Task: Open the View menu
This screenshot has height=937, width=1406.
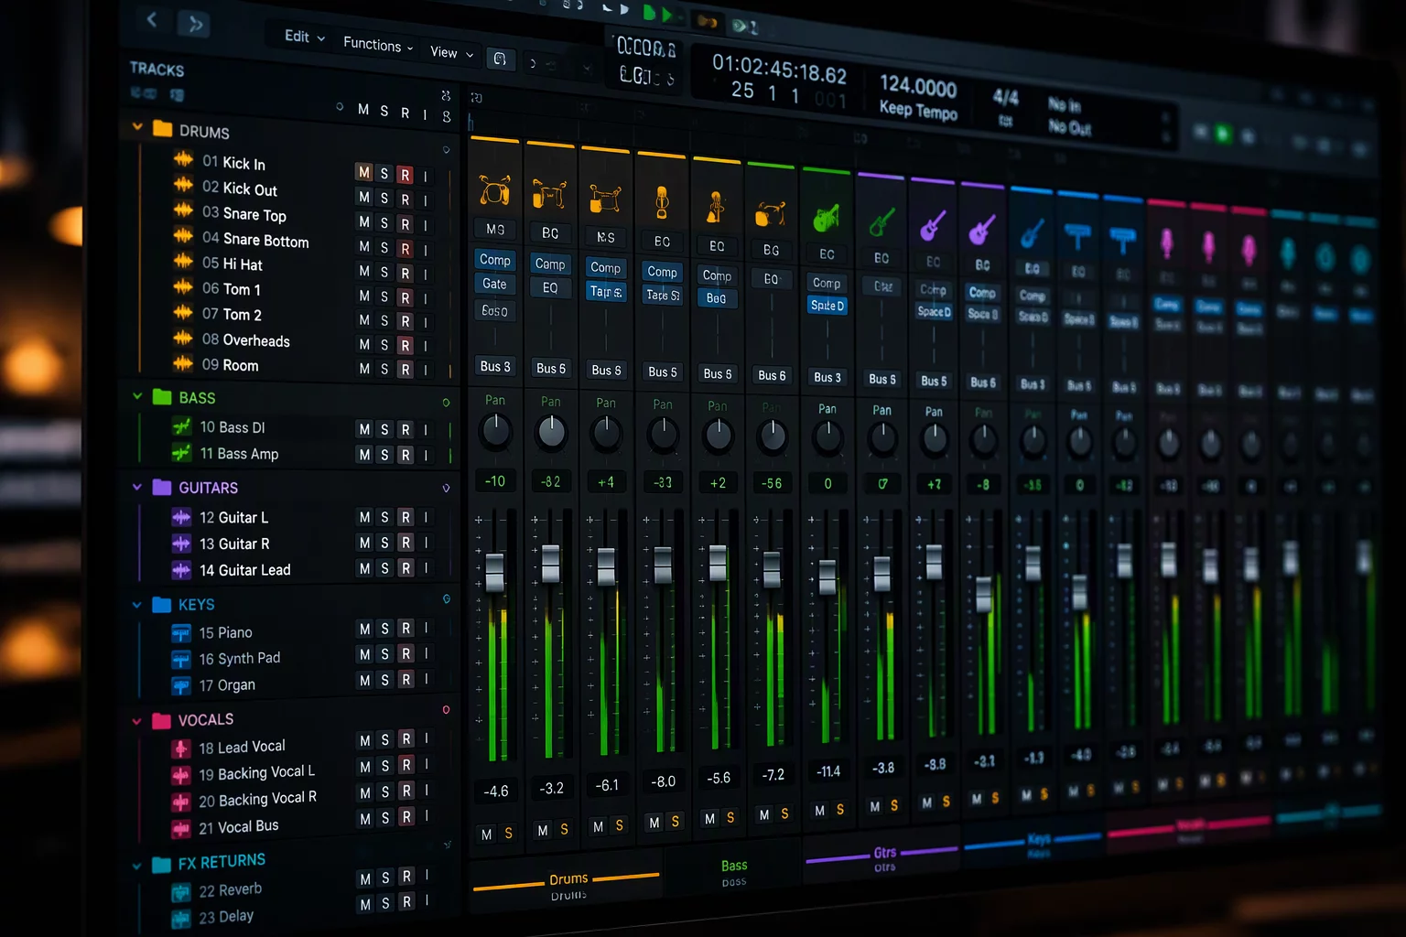Action: point(451,52)
